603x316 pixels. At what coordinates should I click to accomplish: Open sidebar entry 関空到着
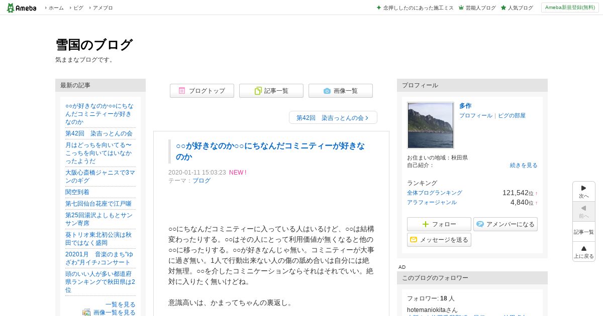point(77,192)
